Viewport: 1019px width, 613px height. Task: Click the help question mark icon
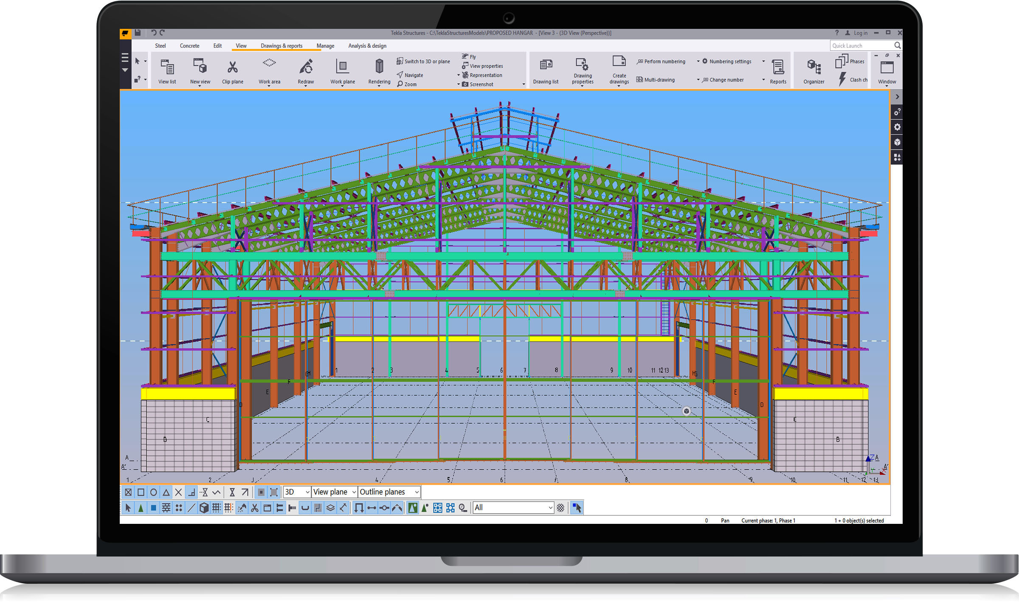click(x=836, y=33)
